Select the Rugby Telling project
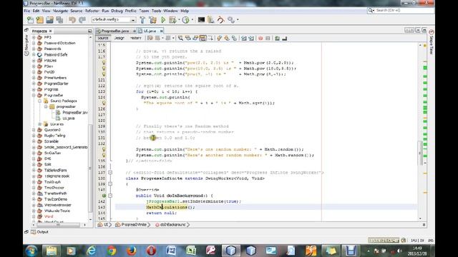 [54, 136]
